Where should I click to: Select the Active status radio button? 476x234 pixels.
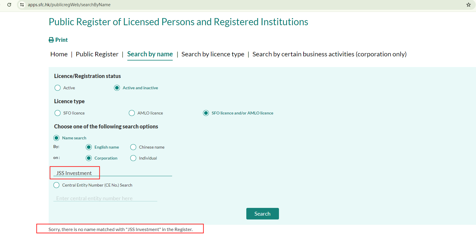(58, 88)
